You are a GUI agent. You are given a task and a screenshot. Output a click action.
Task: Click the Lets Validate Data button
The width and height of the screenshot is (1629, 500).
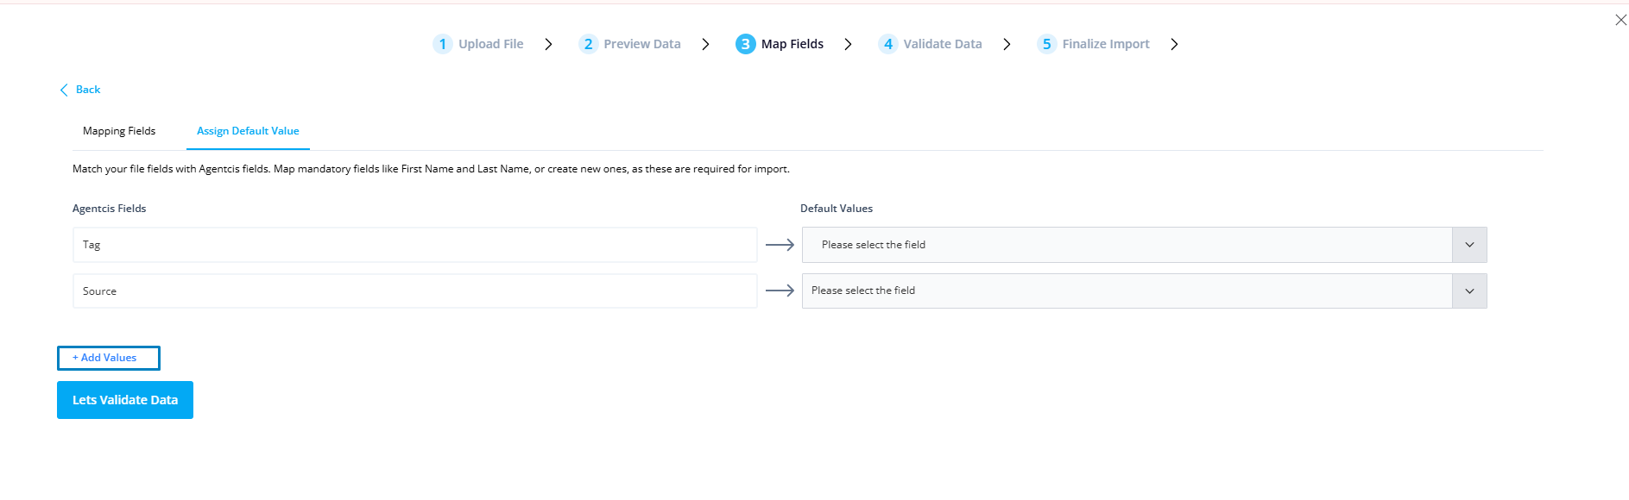click(125, 400)
